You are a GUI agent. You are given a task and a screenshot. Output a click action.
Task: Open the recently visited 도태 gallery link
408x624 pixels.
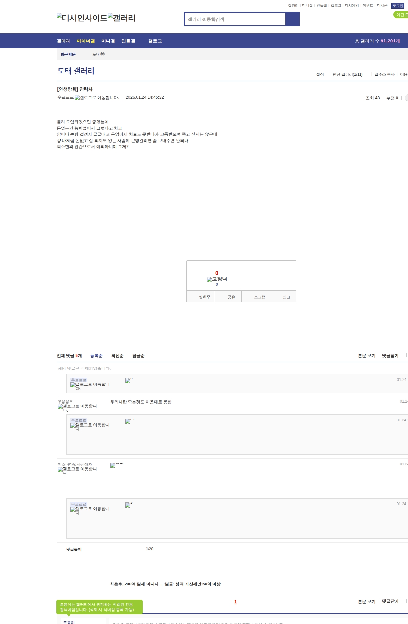tap(98, 54)
